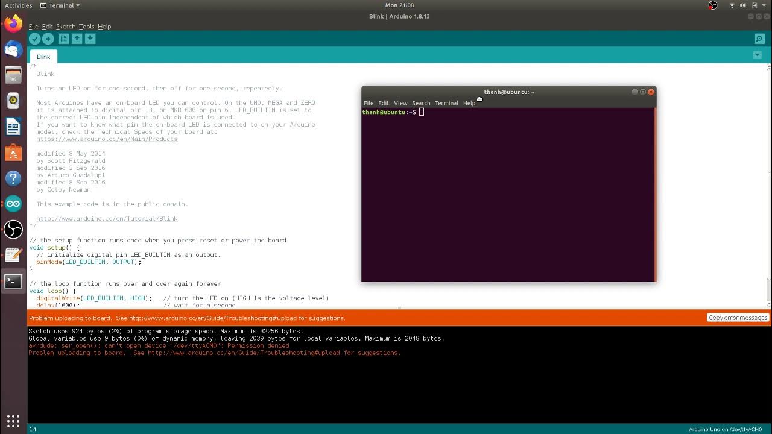Open Ubuntu Software from the dock

(x=13, y=153)
